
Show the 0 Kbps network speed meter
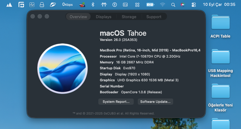67,5
